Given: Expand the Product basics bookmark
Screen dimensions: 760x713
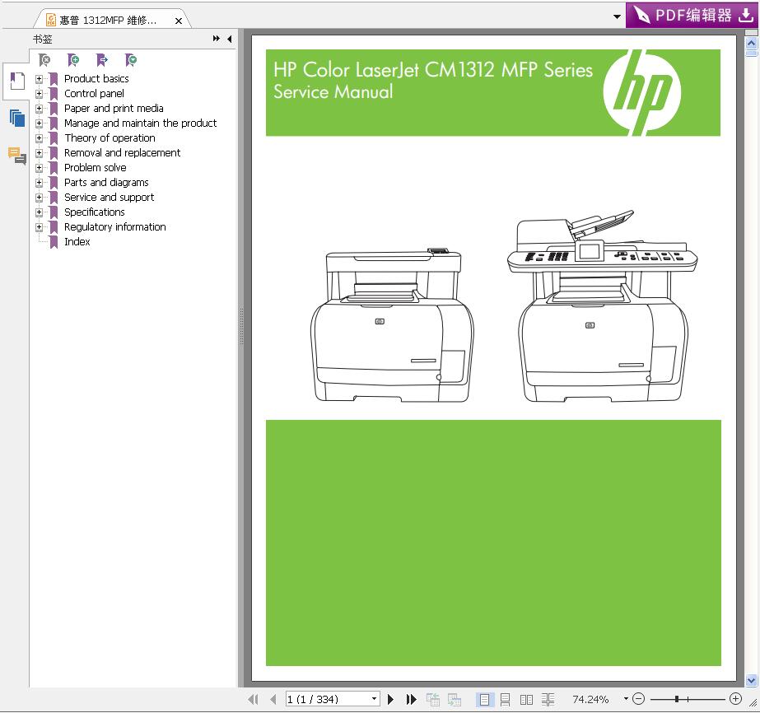Looking at the screenshot, I should 39,78.
